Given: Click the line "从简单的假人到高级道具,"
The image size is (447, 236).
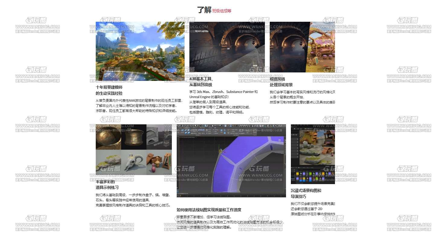Looking at the screenshot, I should [209, 102].
